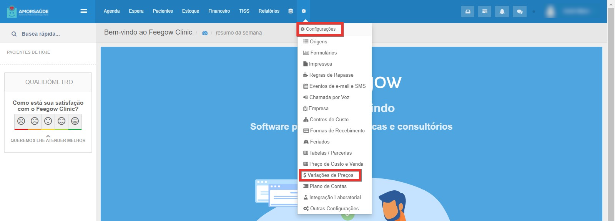Open the Espera menu

click(x=136, y=11)
